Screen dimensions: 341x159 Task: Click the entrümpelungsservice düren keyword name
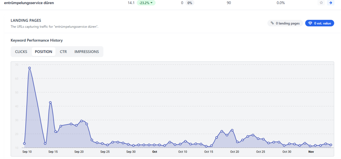[29, 3]
